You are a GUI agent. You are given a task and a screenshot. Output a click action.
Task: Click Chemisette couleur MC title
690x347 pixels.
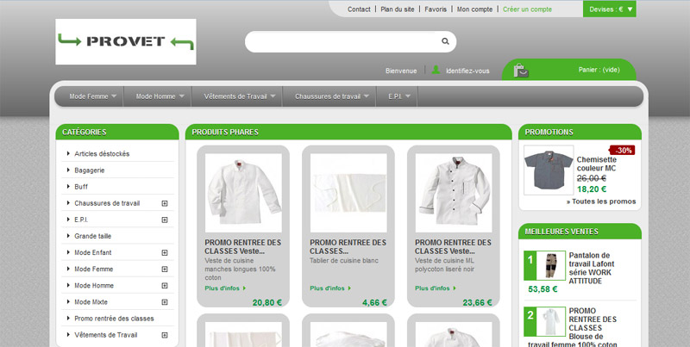click(596, 164)
